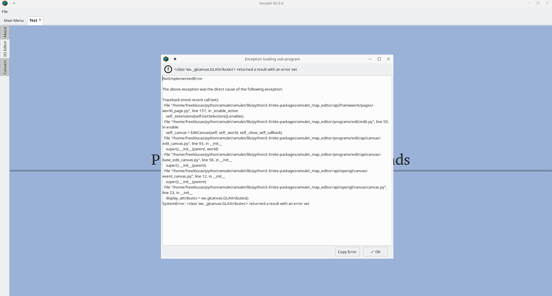Screen dimensions: 552x296
Task: Click the SystemError line at traceback end
Action: pos(236,203)
